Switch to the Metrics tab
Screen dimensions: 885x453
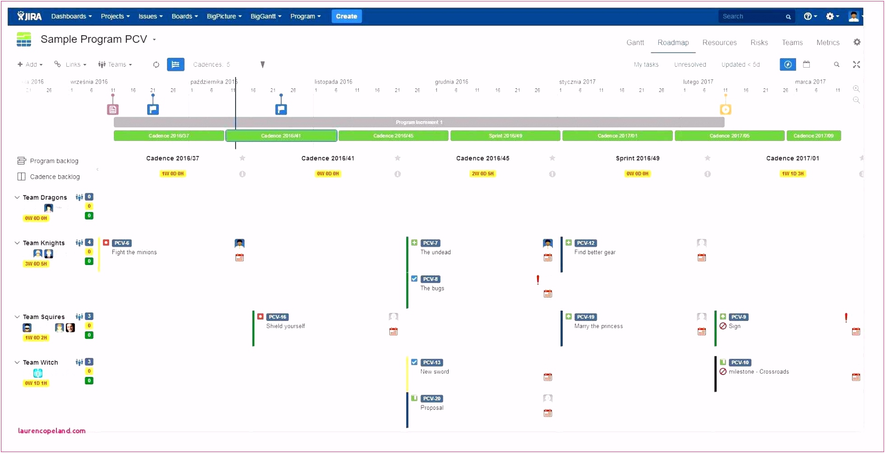pyautogui.click(x=828, y=42)
